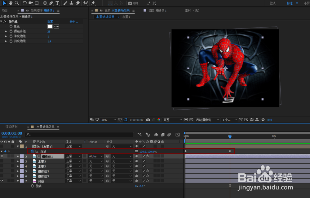Enable the 对齐 snapping checkbox
Image resolution: width=310 pixels, height=198 pixels.
pyautogui.click(x=130, y=3)
